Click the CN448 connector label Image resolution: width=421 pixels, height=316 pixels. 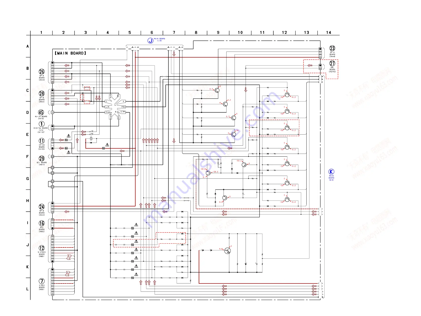pyautogui.click(x=332, y=57)
